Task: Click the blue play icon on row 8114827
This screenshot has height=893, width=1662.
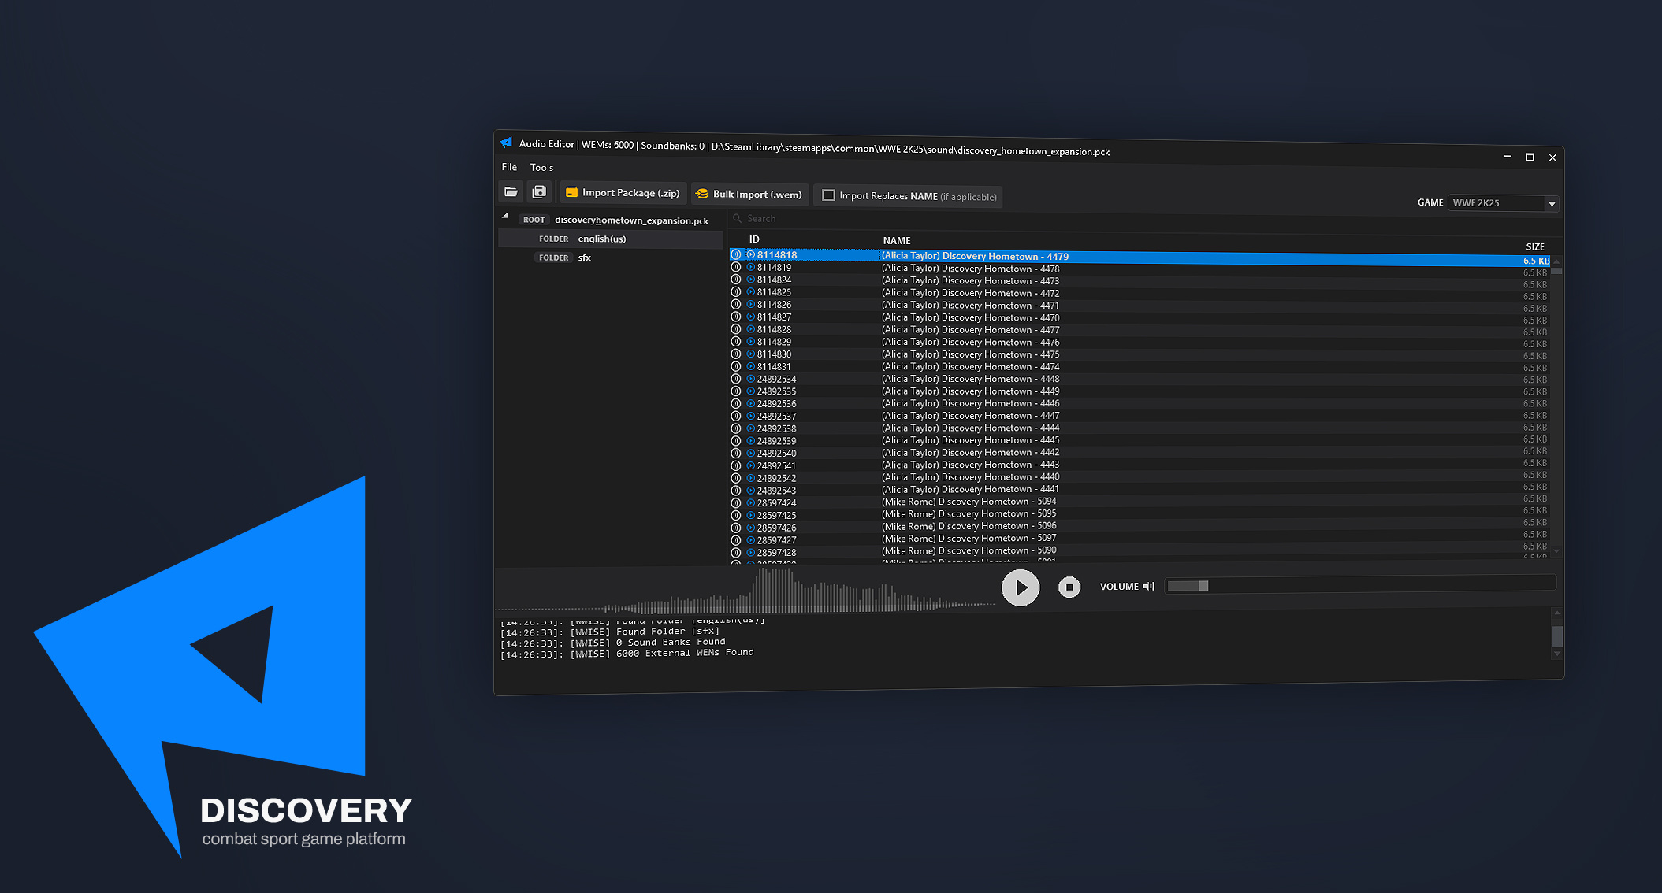Action: click(751, 317)
